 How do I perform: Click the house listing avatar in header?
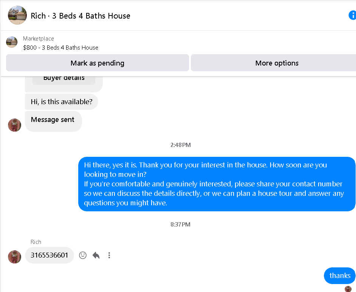click(x=17, y=15)
